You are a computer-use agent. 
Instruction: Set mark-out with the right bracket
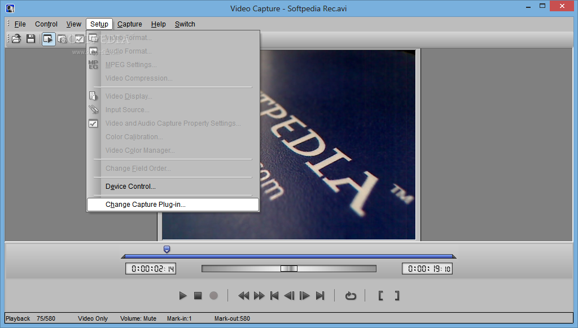[397, 296]
